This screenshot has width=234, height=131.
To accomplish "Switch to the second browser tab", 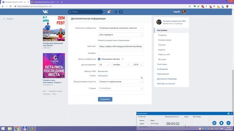I will tap(45, 2).
